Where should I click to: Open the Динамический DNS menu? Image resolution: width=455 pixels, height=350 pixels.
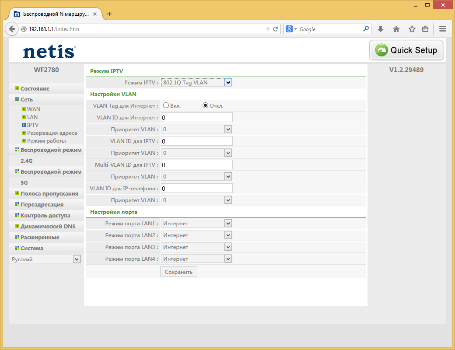coord(48,226)
